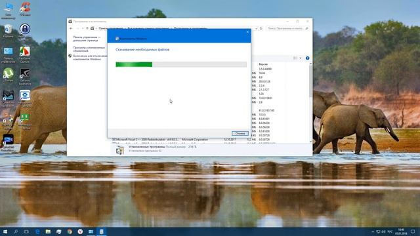Image resolution: width=420 pixels, height=236 pixels.
Task: Open address bar history dropdown
Action: tap(257, 28)
